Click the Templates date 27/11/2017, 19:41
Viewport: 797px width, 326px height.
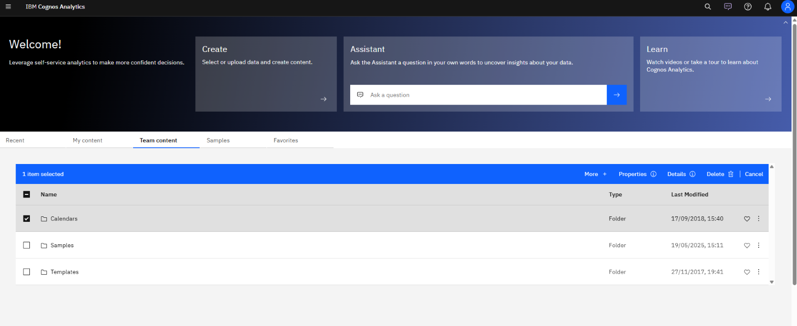(697, 272)
